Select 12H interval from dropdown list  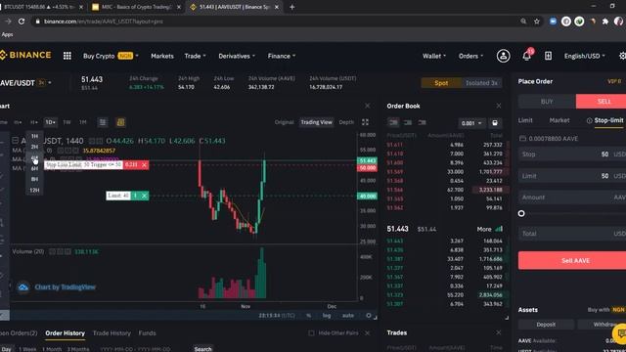tap(34, 190)
